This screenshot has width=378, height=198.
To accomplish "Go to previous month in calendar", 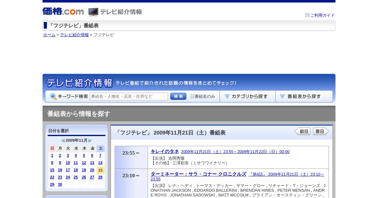I will click(63, 140).
